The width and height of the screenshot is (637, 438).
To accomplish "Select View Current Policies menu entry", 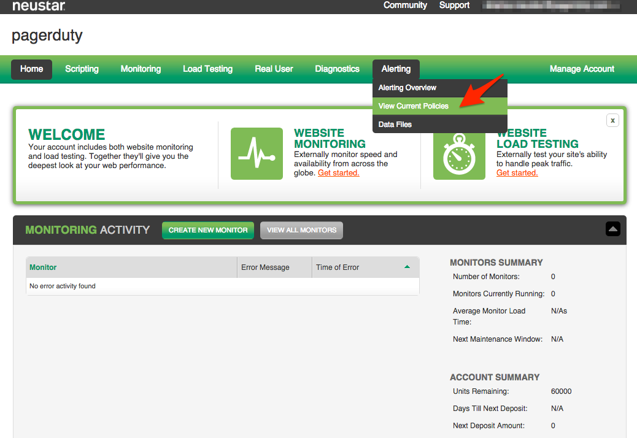I will point(413,106).
